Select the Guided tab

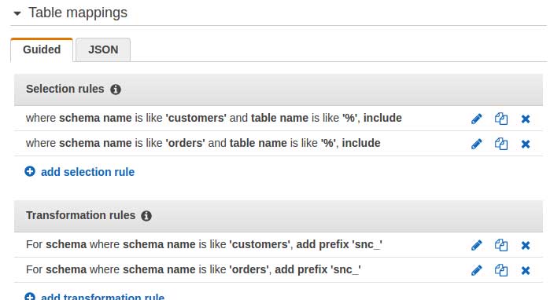(42, 49)
